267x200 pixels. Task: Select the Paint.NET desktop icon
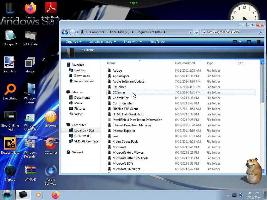pos(10,65)
